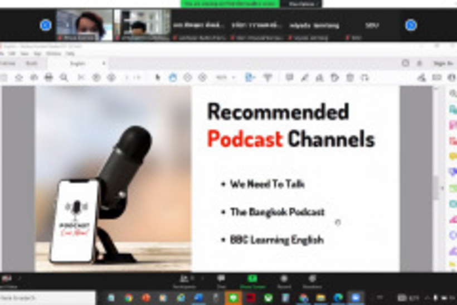Image resolution: width=457 pixels, height=305 pixels.
Task: Select the highlighter pen tool
Action: [304, 78]
